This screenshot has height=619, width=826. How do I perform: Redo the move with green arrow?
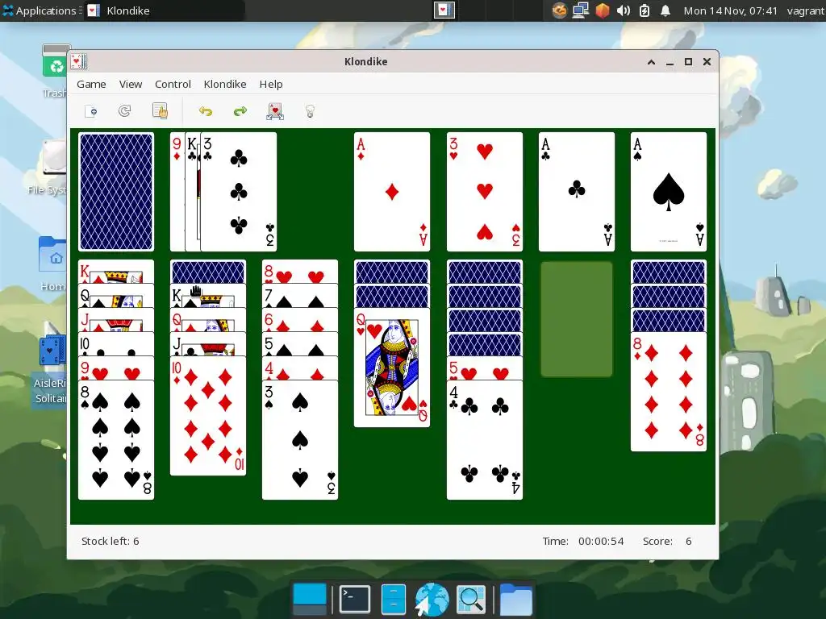[x=240, y=111]
